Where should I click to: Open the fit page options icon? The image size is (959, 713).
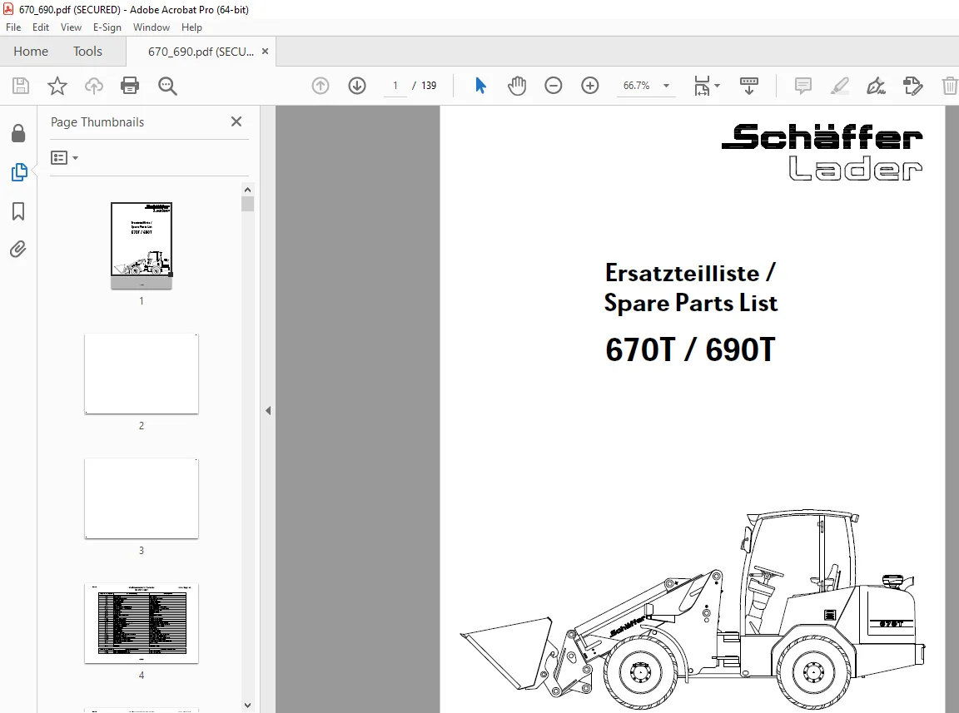coord(702,87)
